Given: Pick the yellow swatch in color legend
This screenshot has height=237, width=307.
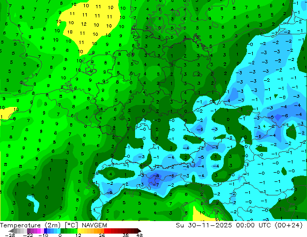Looking at the screenshot, I should [x=79, y=231].
